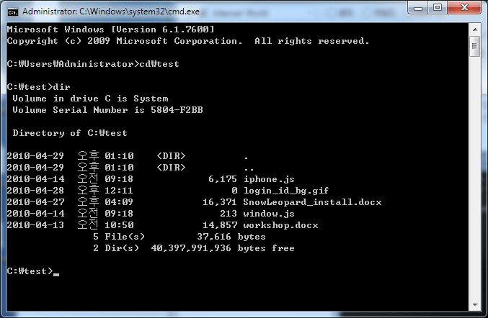Maximize the Command Prompt window
488x318 pixels.
pyautogui.click(x=438, y=7)
